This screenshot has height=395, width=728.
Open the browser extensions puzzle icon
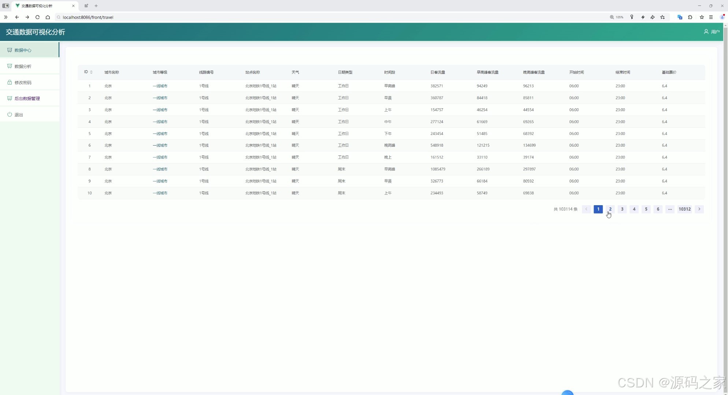[690, 17]
